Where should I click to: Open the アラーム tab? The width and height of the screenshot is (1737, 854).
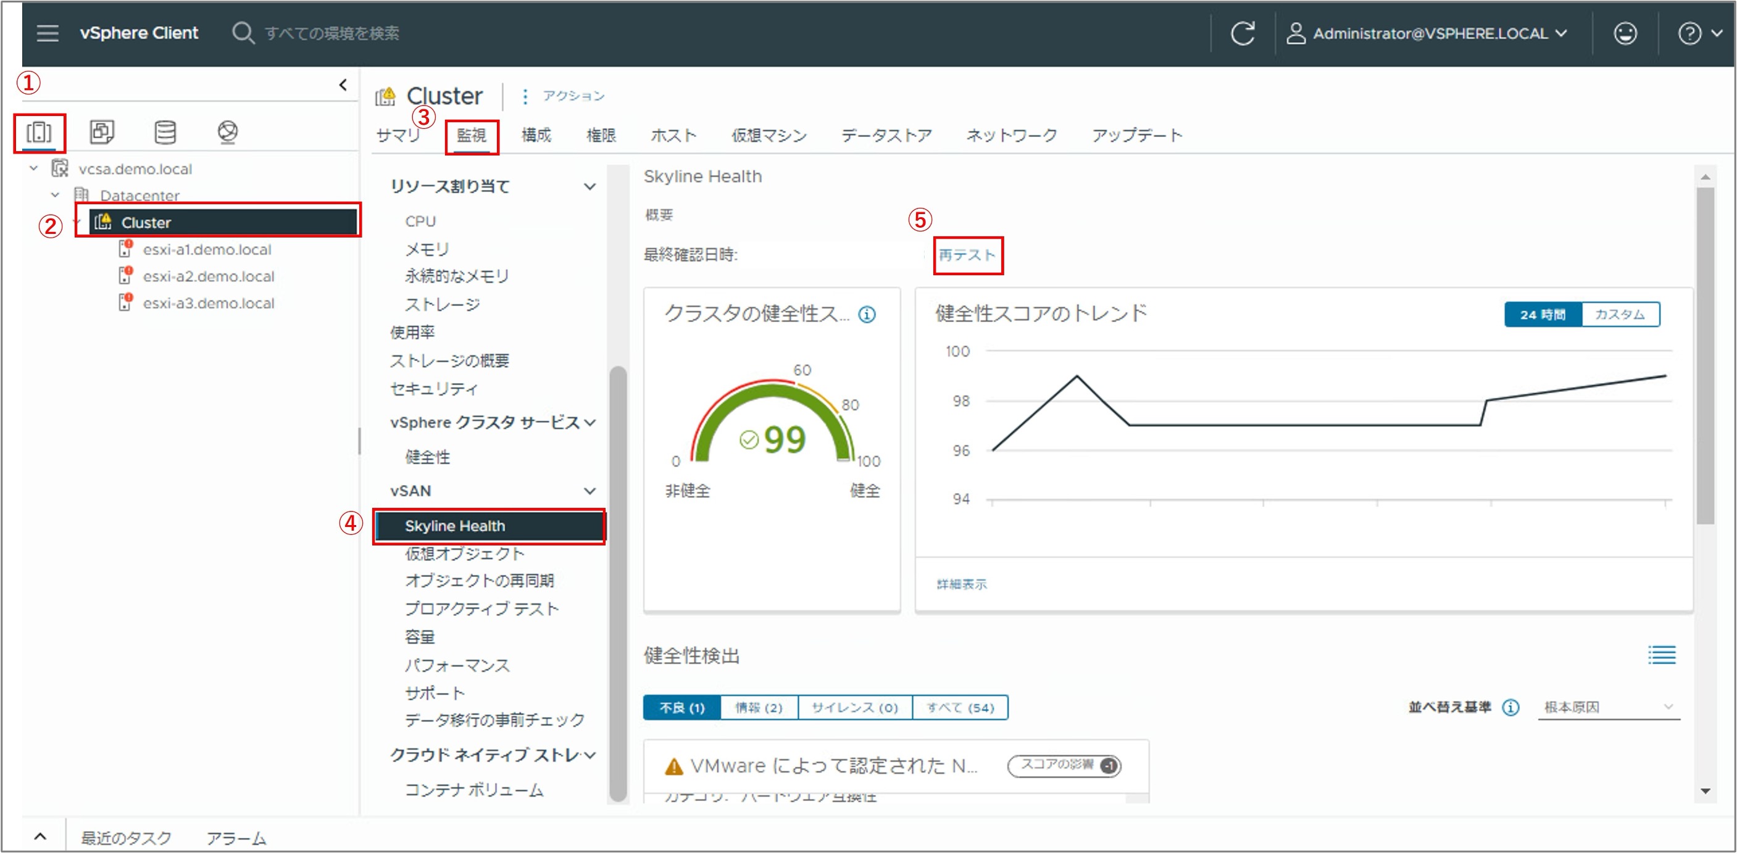pos(236,838)
